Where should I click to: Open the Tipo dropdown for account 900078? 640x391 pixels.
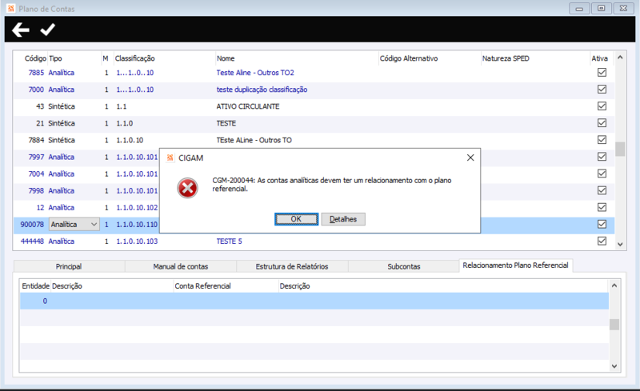pyautogui.click(x=94, y=225)
